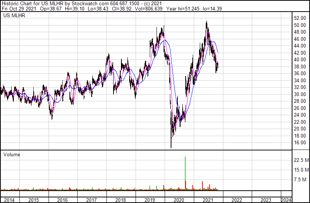Click the Lo=38.43 value in header
310x203 pixels.
click(x=98, y=9)
